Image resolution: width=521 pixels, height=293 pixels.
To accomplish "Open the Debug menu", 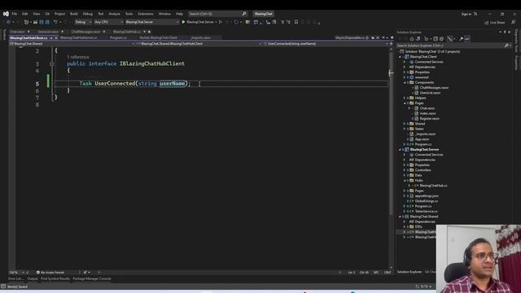I will coord(88,14).
